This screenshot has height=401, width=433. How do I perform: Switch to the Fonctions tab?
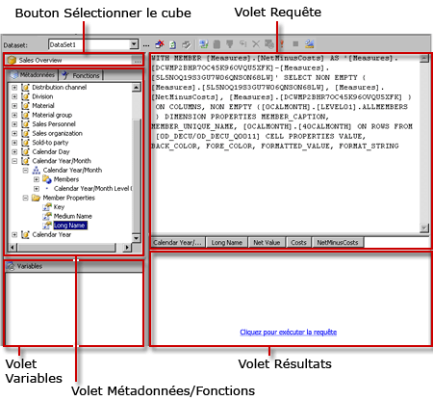coord(82,75)
